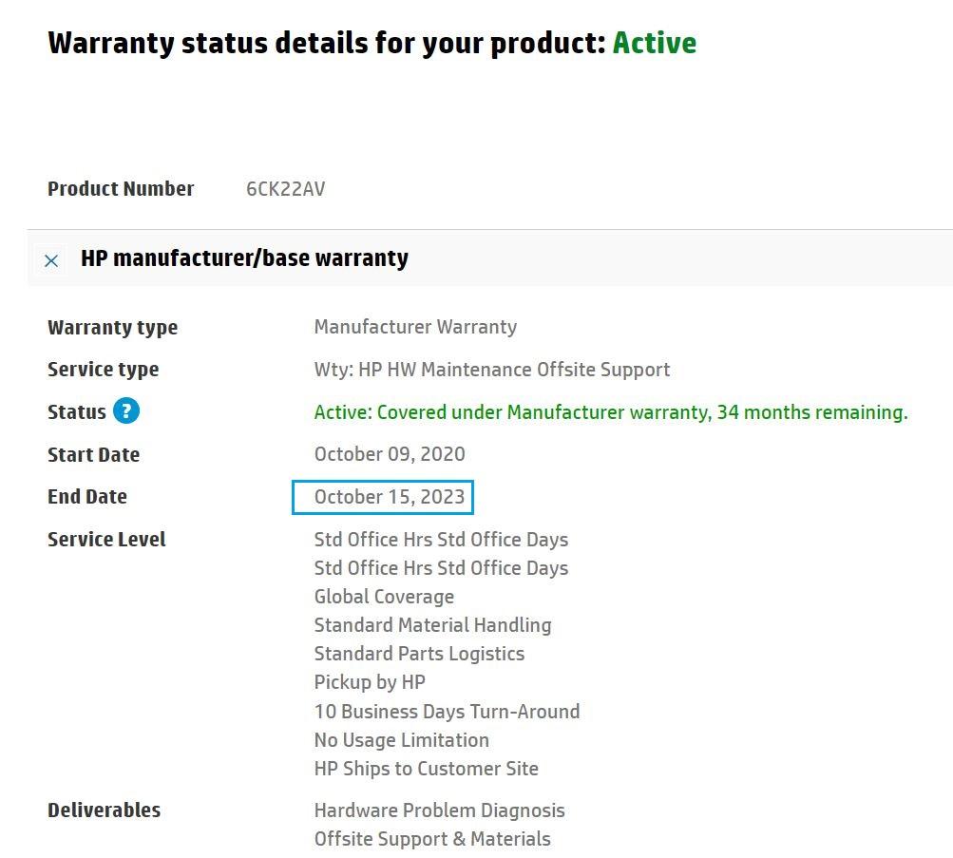Click the Standard Material Handling entry
Viewport: 953px width, 858px height.
pos(432,625)
